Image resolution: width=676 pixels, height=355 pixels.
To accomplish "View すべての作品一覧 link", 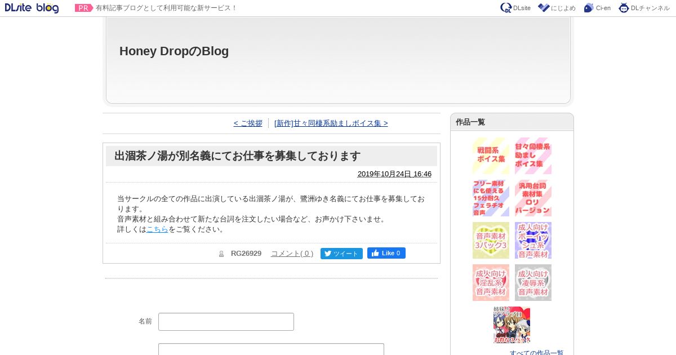I will click(x=536, y=352).
